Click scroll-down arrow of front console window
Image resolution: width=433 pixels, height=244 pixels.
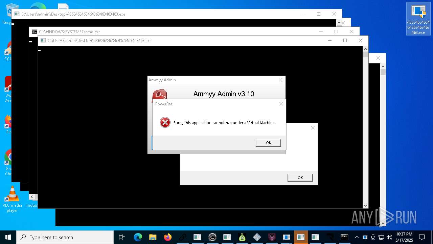[x=365, y=206]
